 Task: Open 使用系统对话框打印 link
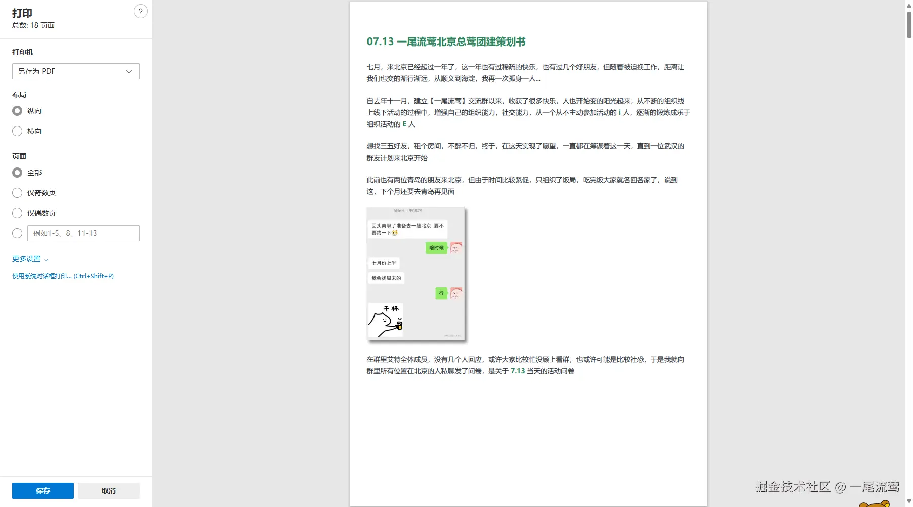click(63, 276)
